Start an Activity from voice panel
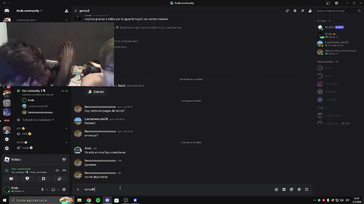 [44, 179]
